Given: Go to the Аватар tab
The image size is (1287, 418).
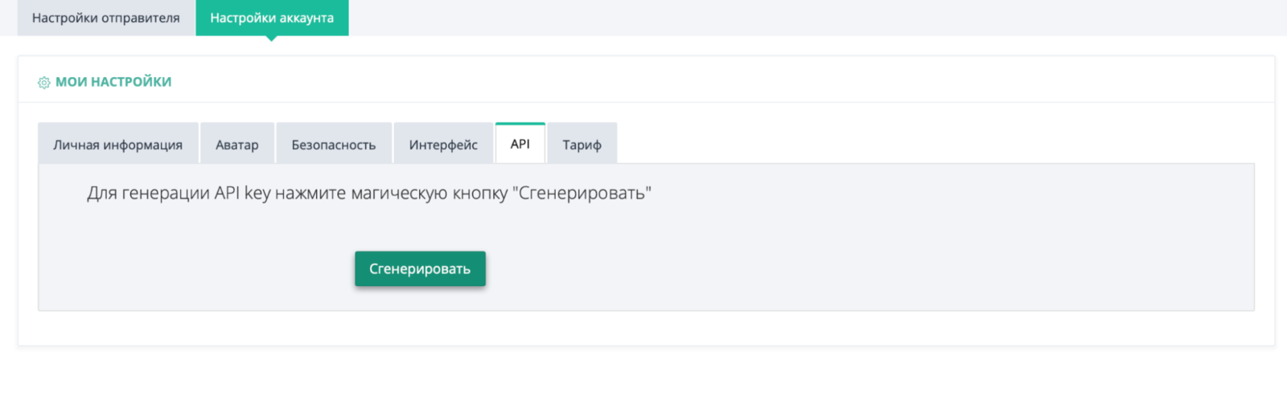Looking at the screenshot, I should click(237, 145).
